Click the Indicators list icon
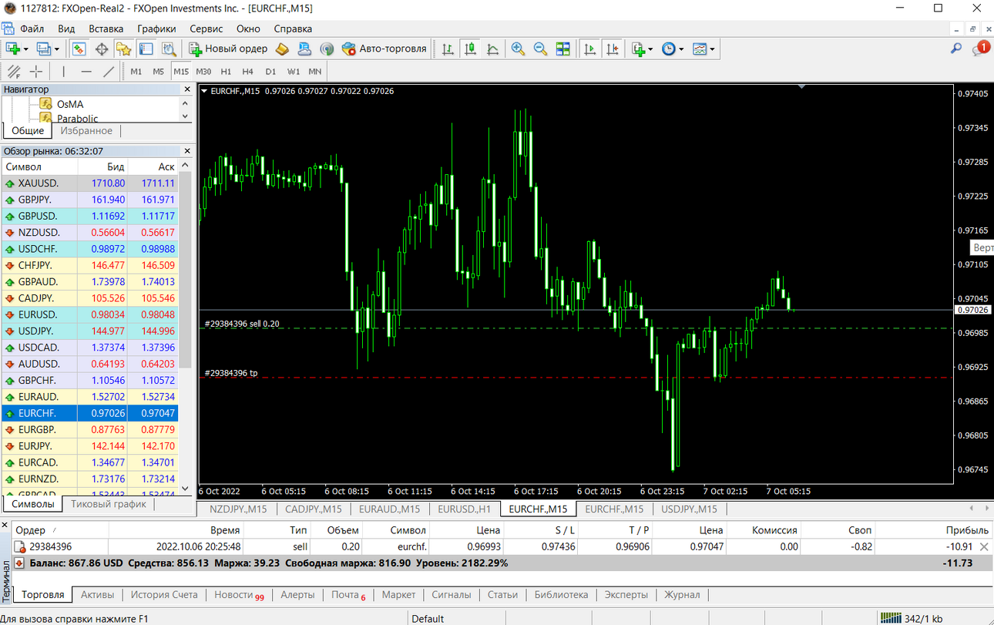The height and width of the screenshot is (625, 994). [x=638, y=49]
